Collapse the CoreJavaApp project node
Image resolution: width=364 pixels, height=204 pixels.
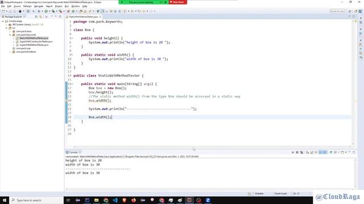[x=3, y=21]
